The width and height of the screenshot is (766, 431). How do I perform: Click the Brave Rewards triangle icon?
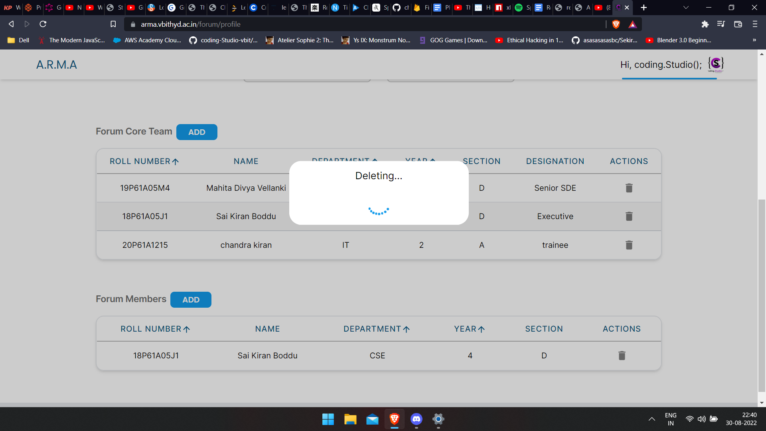(633, 24)
